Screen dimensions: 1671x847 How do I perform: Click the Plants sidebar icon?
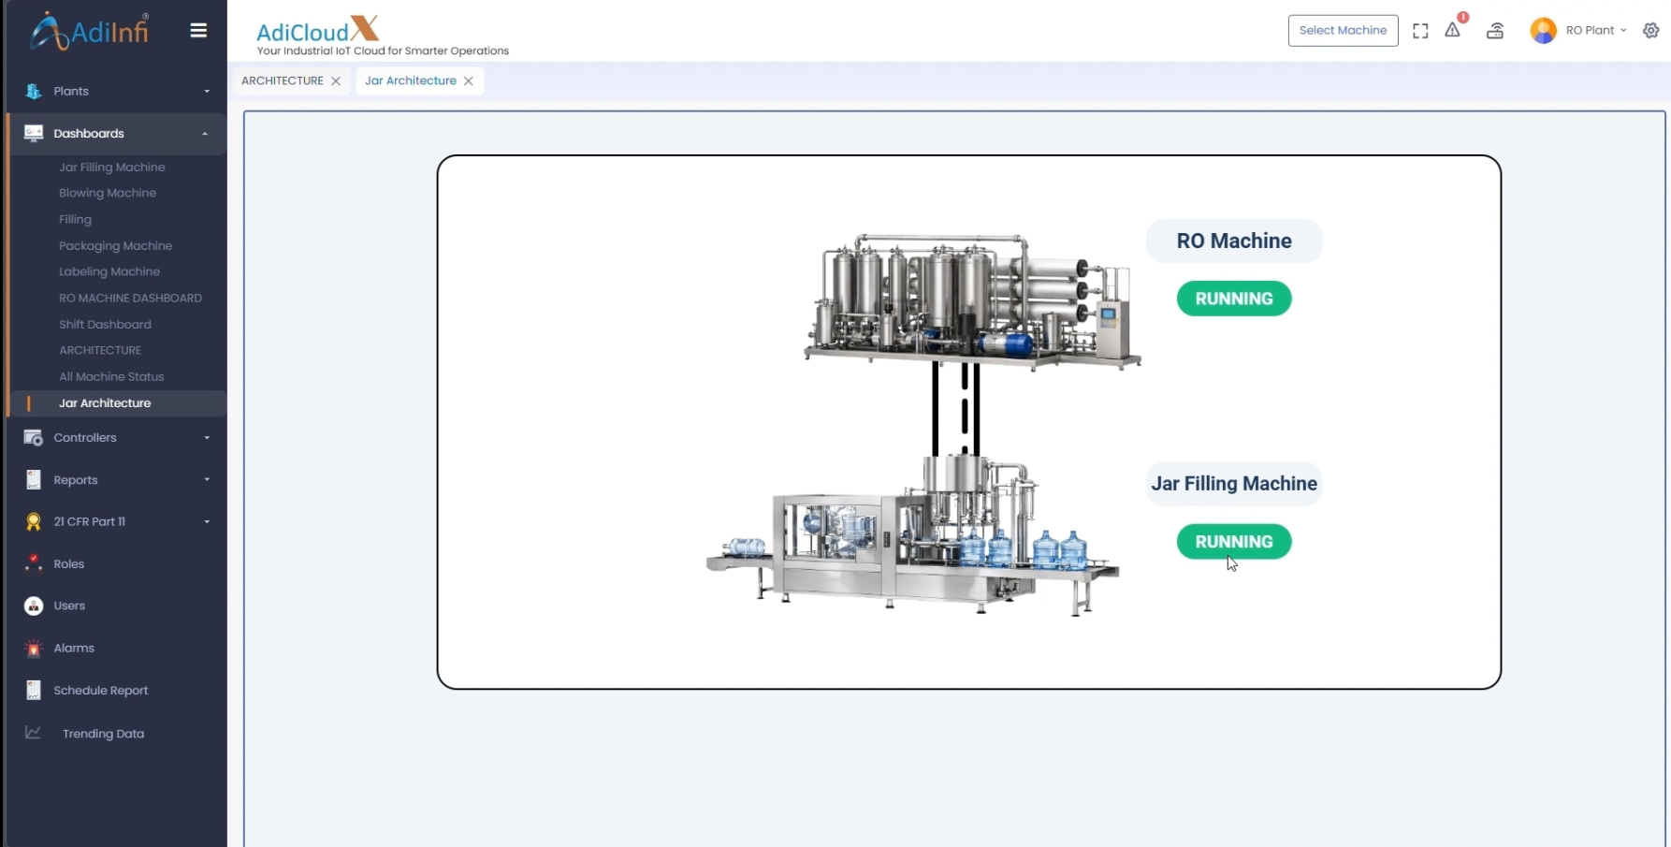(34, 91)
